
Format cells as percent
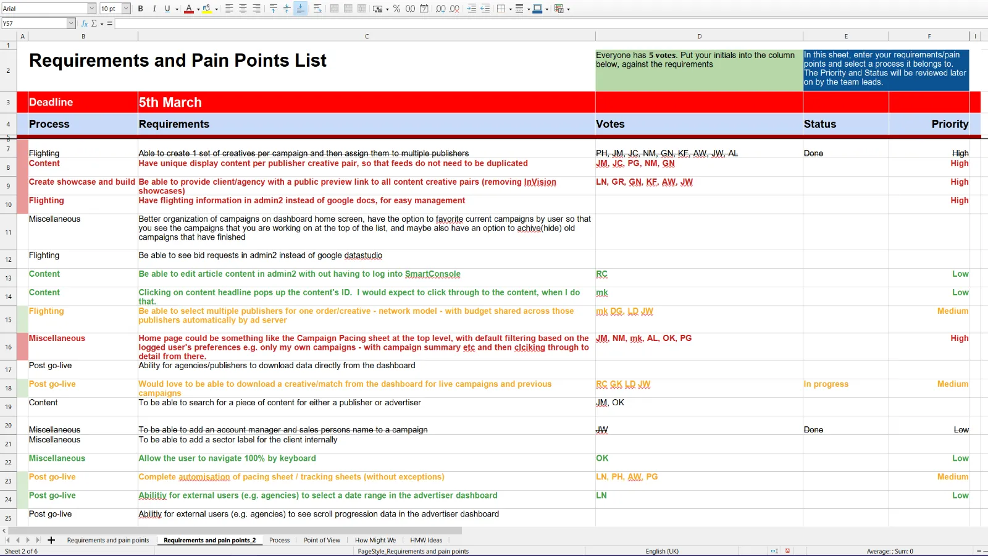tap(396, 9)
